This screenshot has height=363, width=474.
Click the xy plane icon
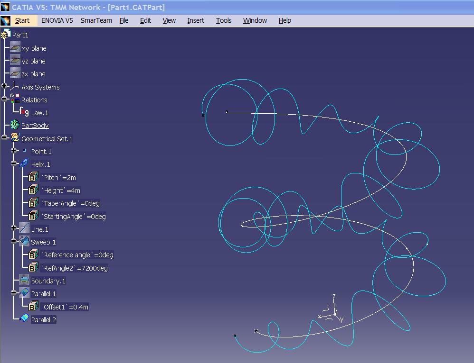point(15,47)
